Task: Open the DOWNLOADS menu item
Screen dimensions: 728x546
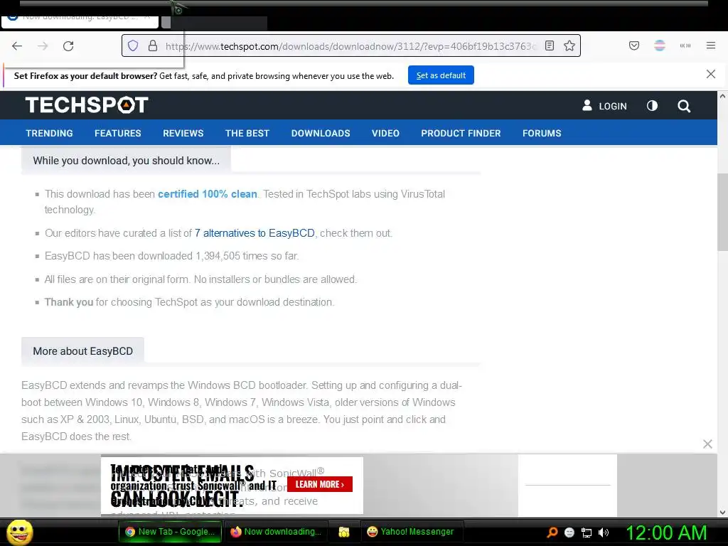Action: point(321,133)
